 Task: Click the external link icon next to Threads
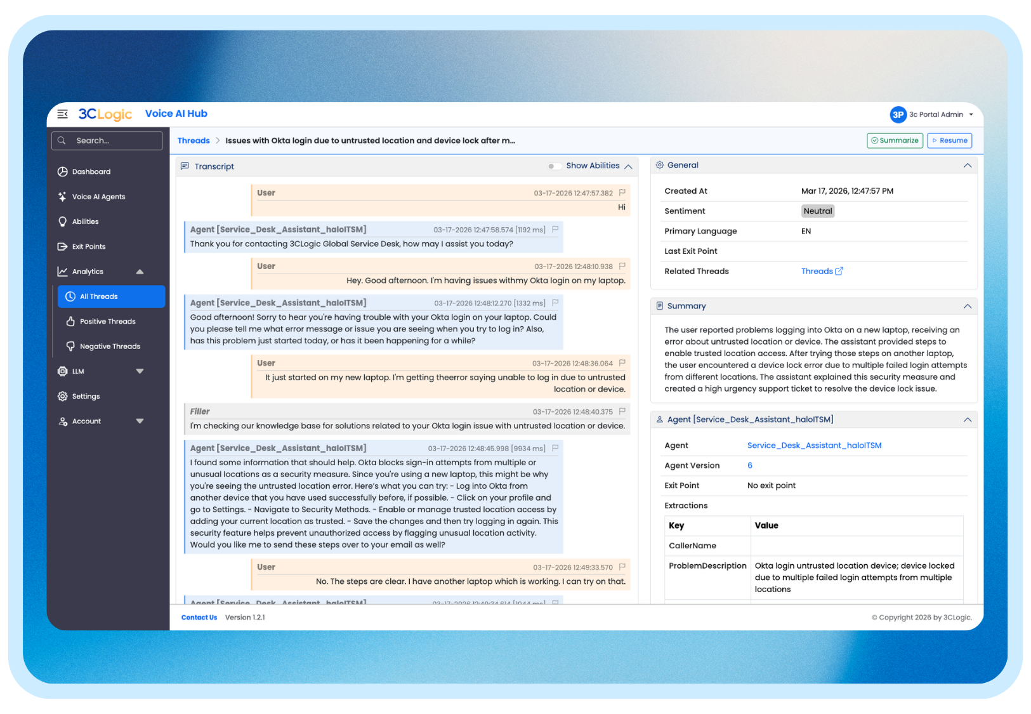[x=839, y=271]
